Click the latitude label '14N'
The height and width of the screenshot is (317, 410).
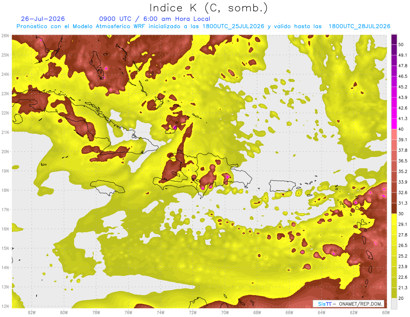(x=5, y=267)
